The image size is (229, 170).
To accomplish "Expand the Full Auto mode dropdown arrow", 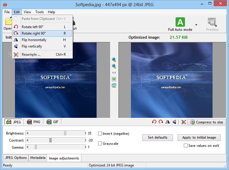I will [196, 25].
